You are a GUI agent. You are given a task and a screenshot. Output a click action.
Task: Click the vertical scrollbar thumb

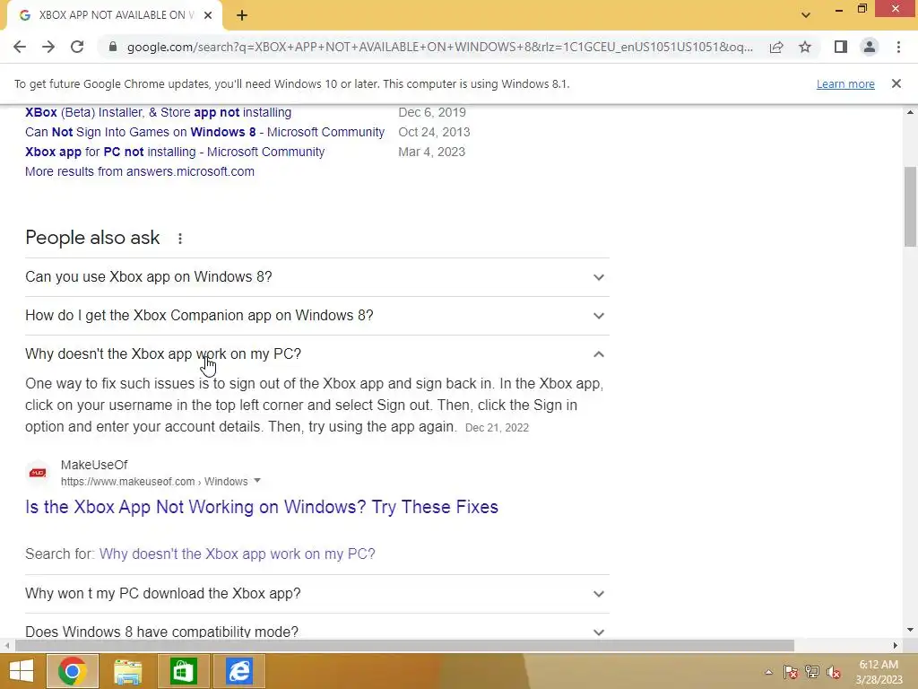click(911, 206)
